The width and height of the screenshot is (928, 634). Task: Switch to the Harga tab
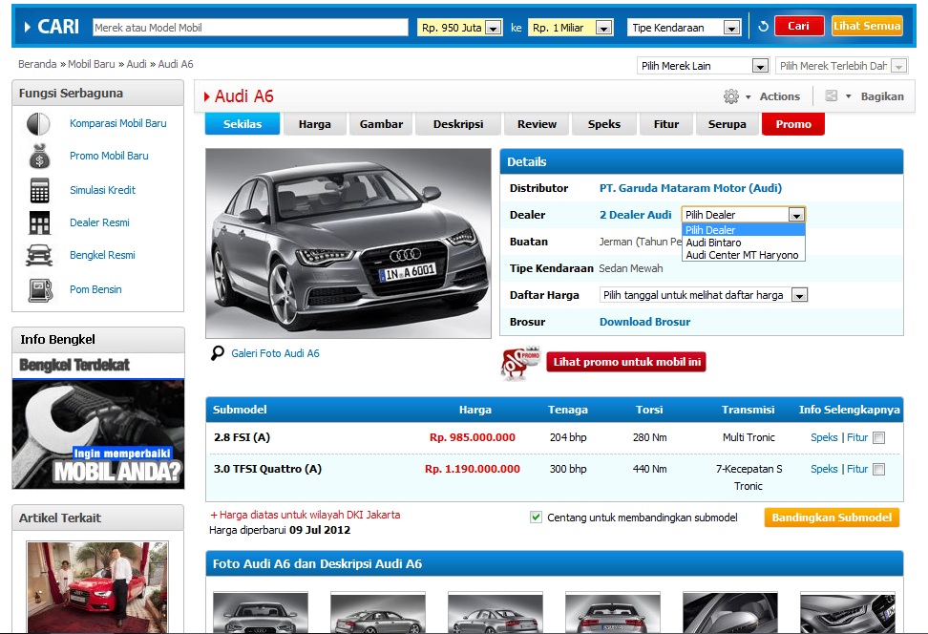point(315,124)
